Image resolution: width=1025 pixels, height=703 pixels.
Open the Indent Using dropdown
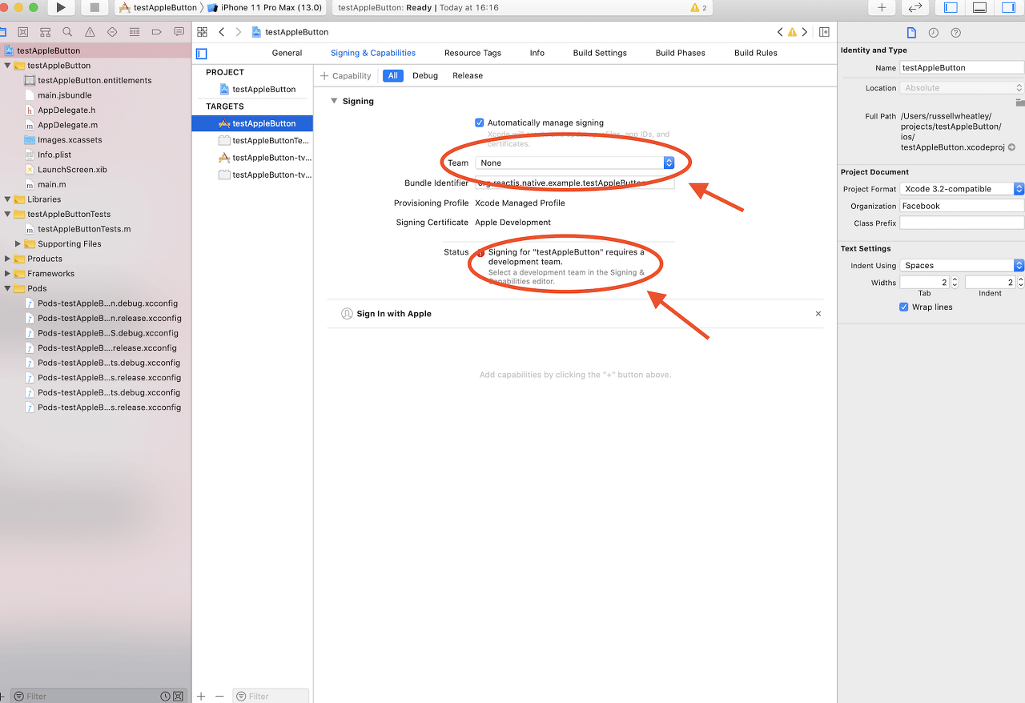tap(962, 265)
